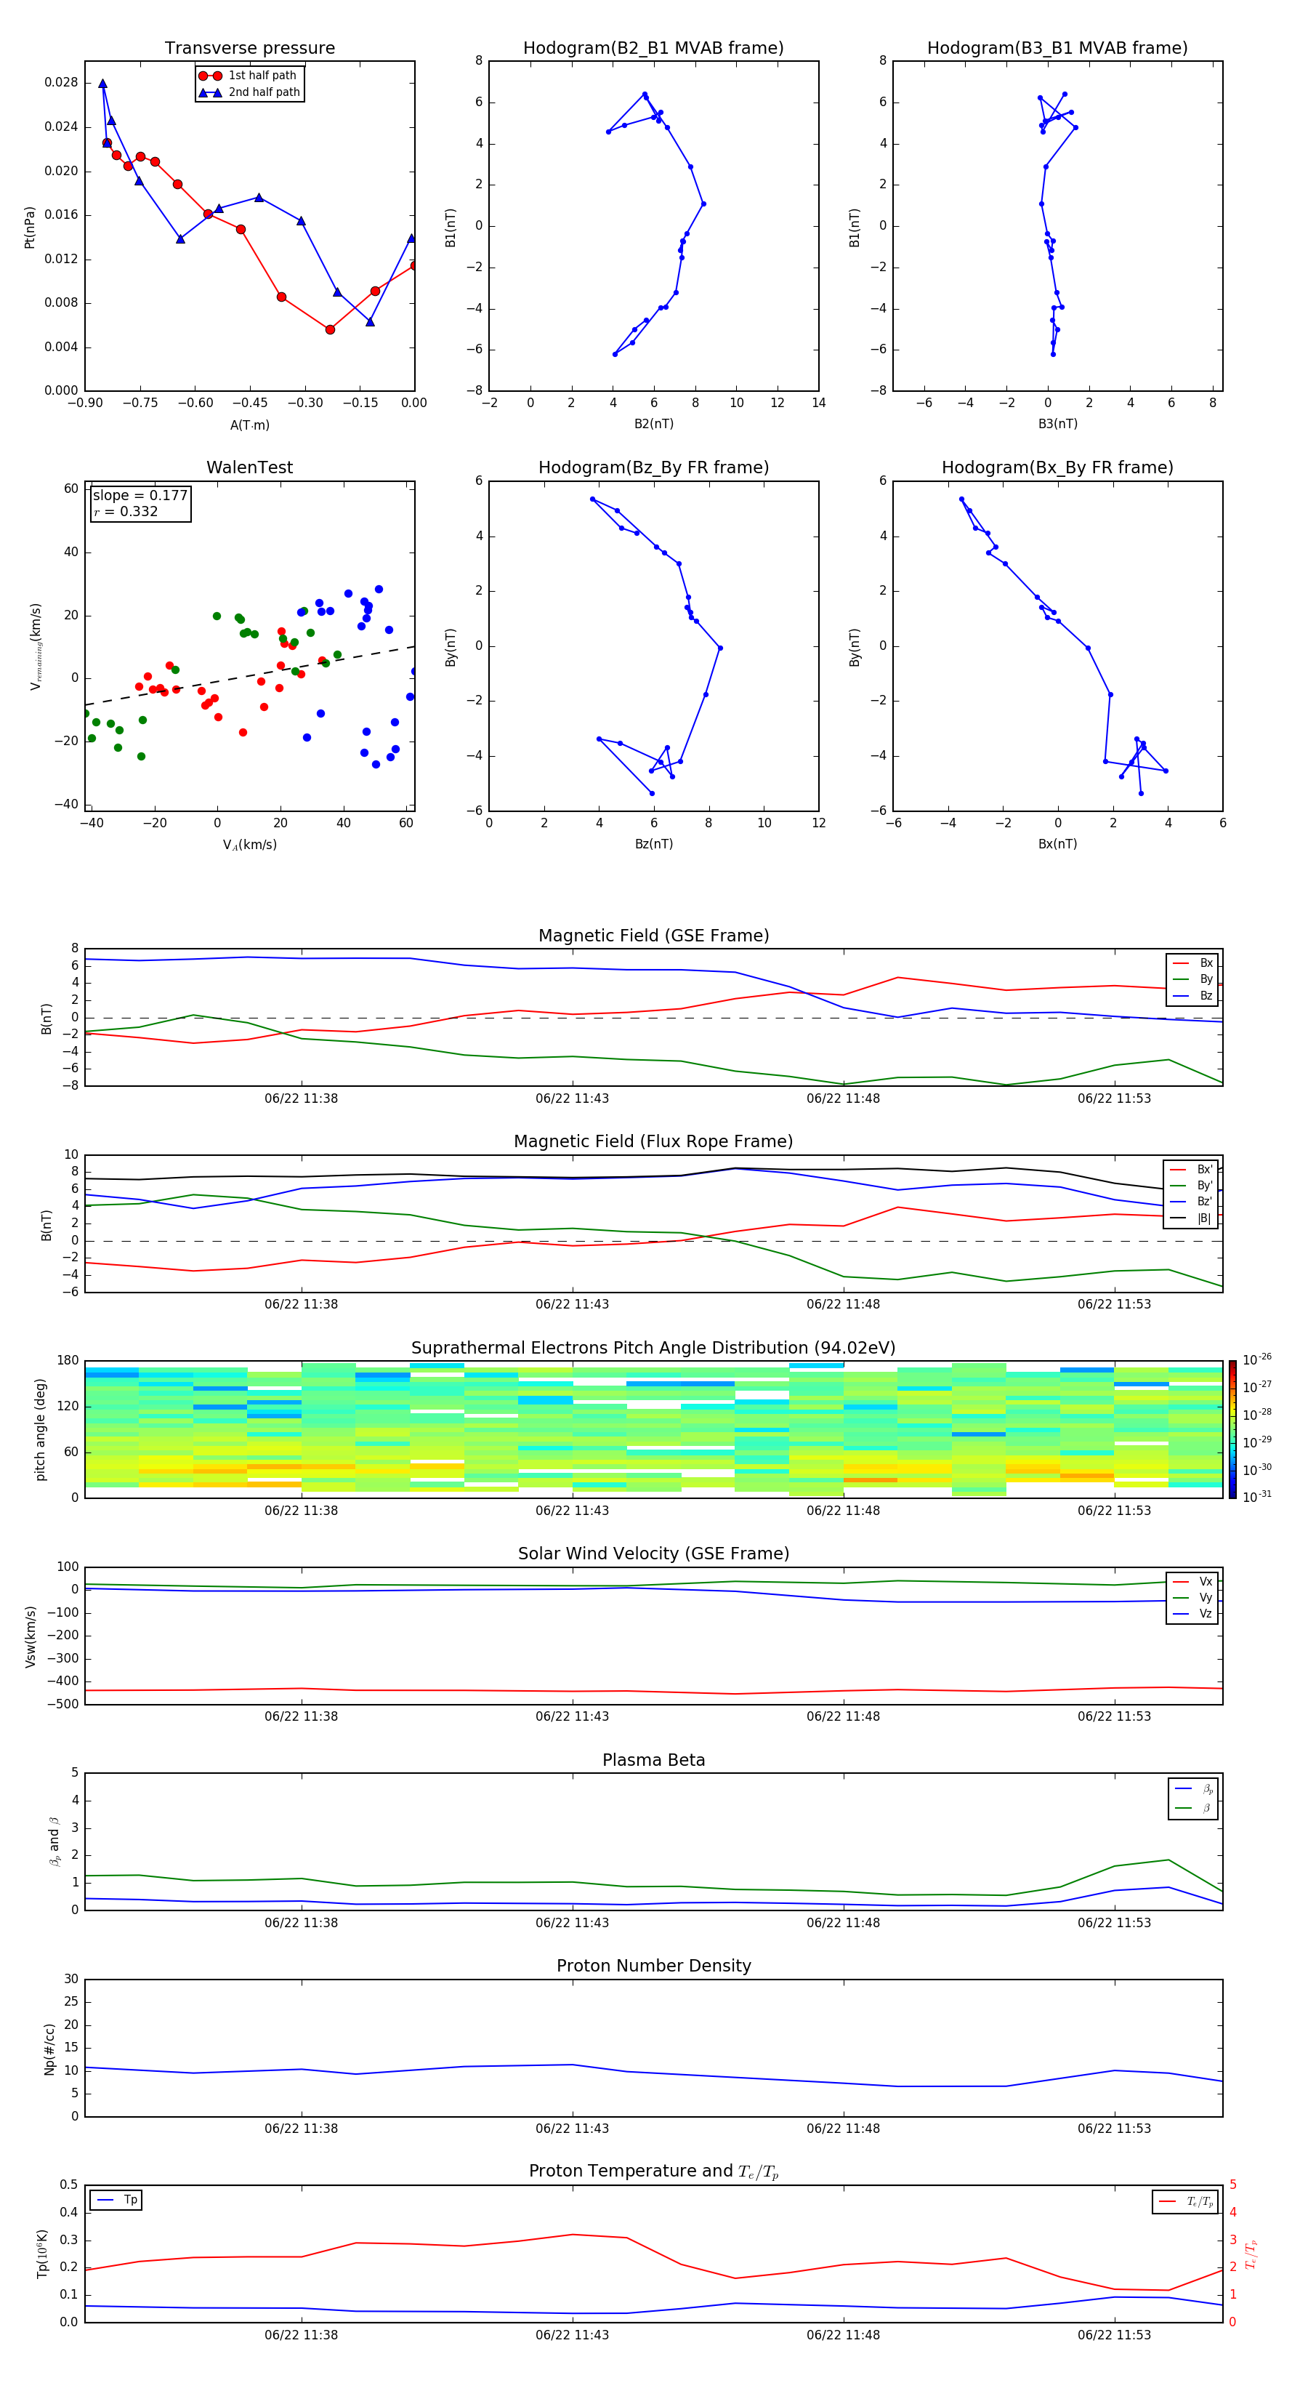Image resolution: width=1308 pixels, height=2399 pixels.
Task: Click the 'Bx' entry in GSE legend
Action: [1192, 963]
